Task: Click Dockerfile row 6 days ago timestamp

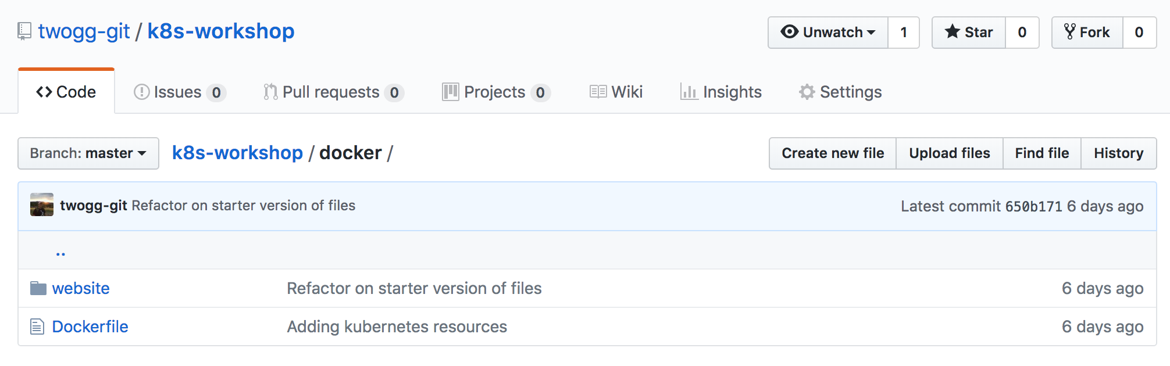Action: tap(1103, 326)
